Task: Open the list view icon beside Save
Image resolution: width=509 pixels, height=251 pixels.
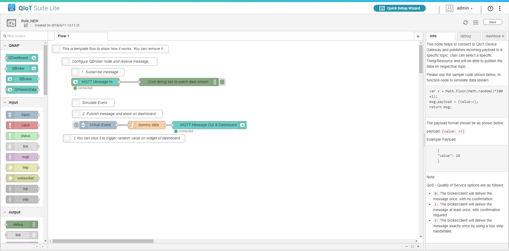Action: point(476,22)
